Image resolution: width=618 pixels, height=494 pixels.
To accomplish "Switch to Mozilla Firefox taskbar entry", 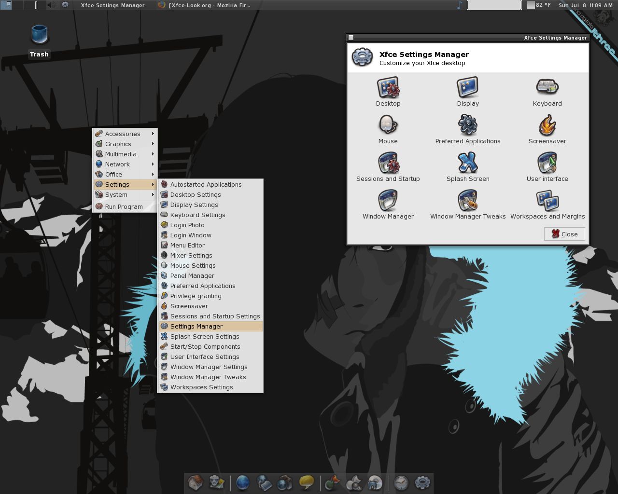I will pyautogui.click(x=204, y=5).
